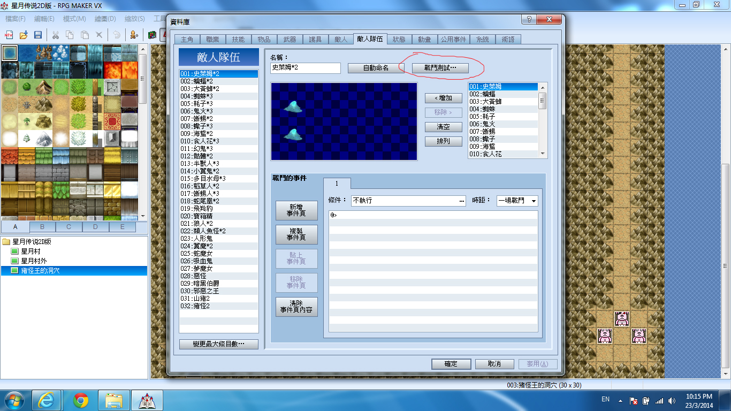Image resolution: width=731 pixels, height=411 pixels.
Task: Click the Delete X toolbar icon
Action: point(99,35)
